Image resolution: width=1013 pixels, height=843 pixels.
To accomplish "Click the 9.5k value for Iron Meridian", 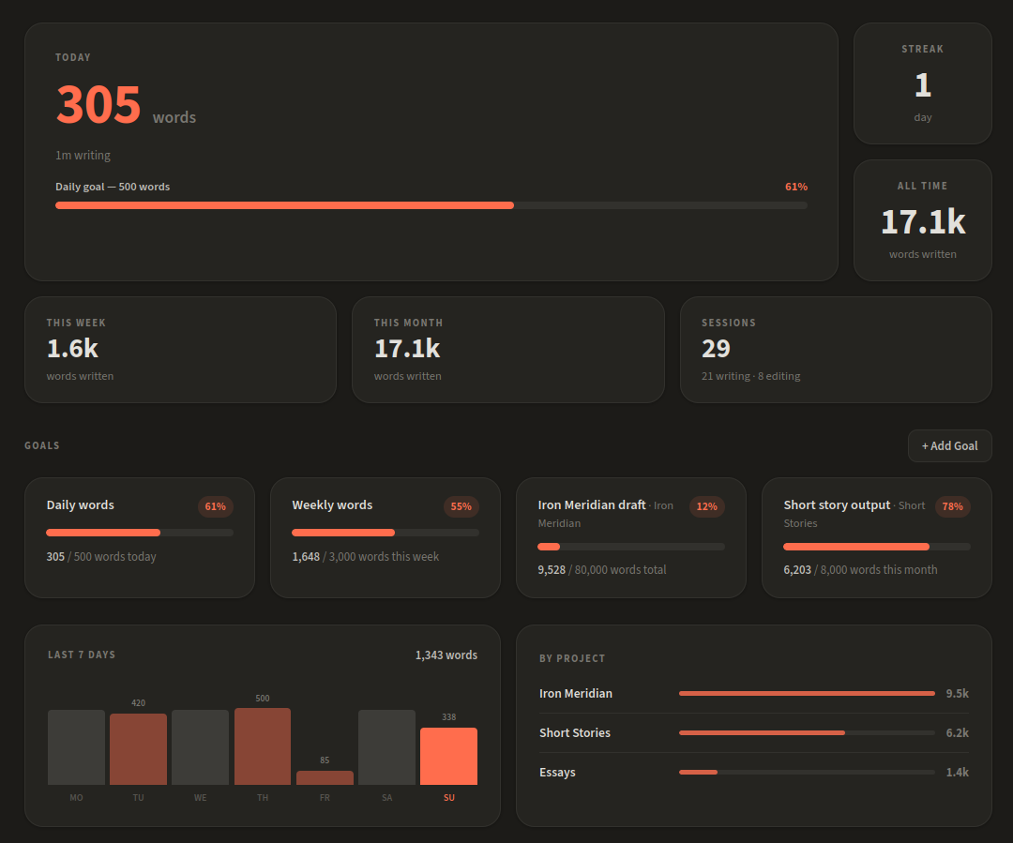I will [958, 693].
